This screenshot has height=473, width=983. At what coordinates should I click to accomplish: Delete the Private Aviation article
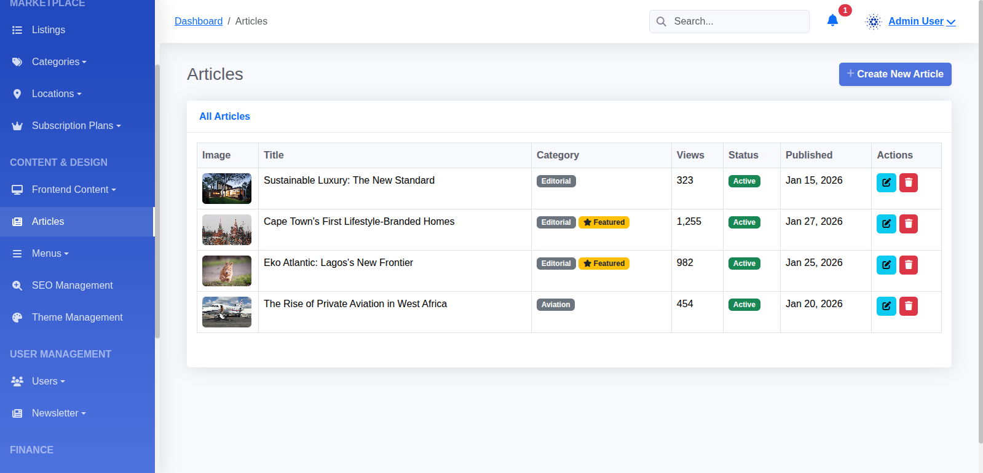point(908,306)
